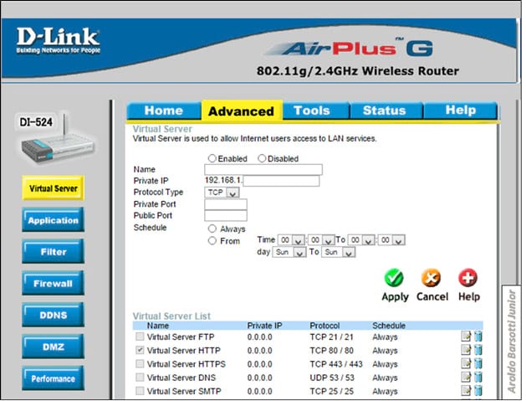The width and height of the screenshot is (526, 401).
Task: Check the Virtual Server HTTPS checkbox
Action: click(x=140, y=363)
